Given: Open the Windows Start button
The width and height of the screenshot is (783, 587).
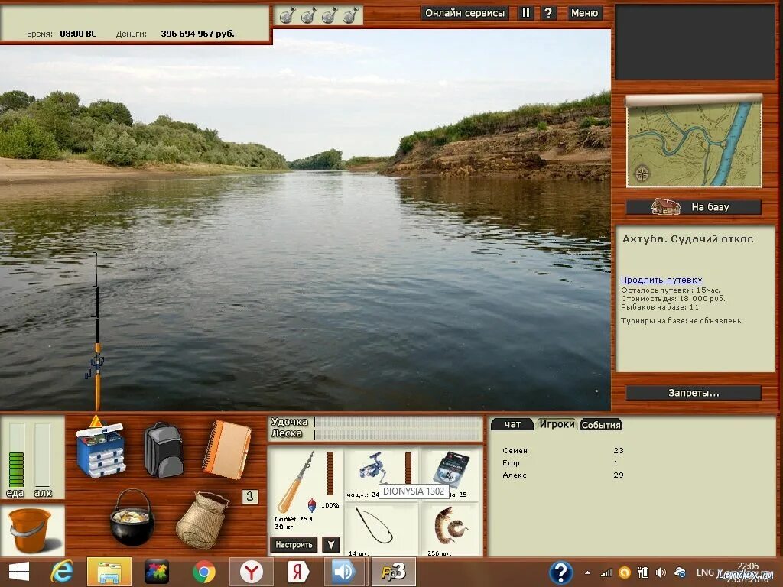Looking at the screenshot, I should pos(19,572).
